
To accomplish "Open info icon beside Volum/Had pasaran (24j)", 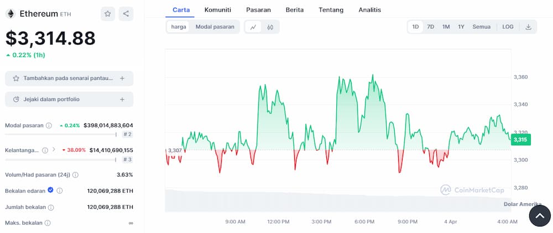I will pos(75,175).
